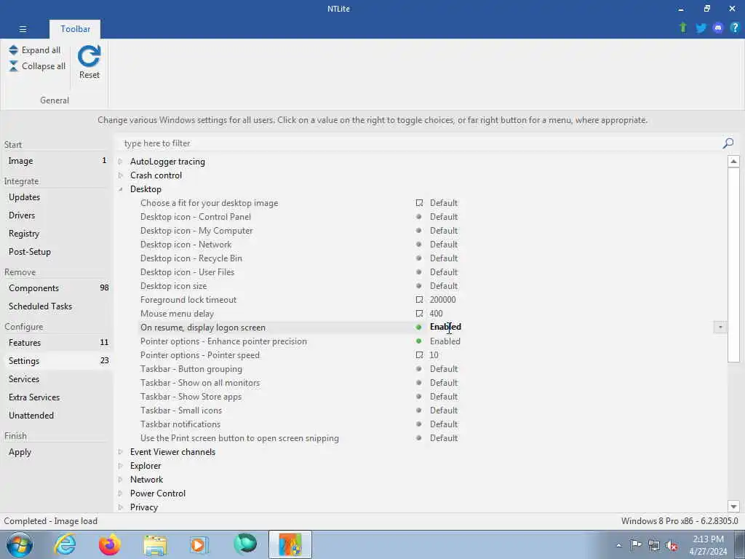Toggle Desktop icon - My Computer value

(444, 231)
